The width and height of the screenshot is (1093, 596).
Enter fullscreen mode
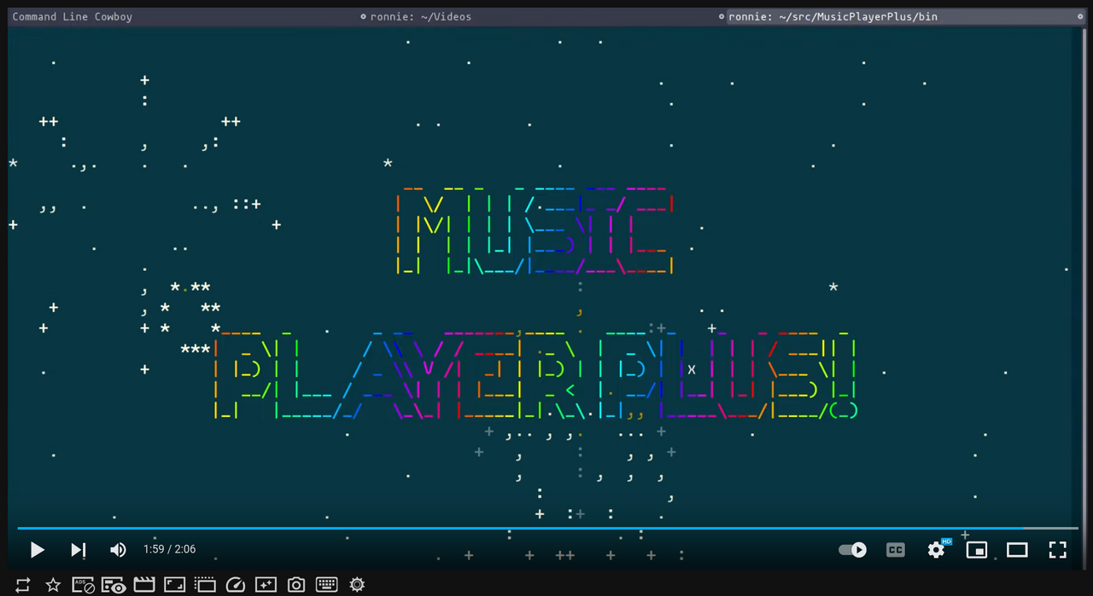click(1057, 550)
